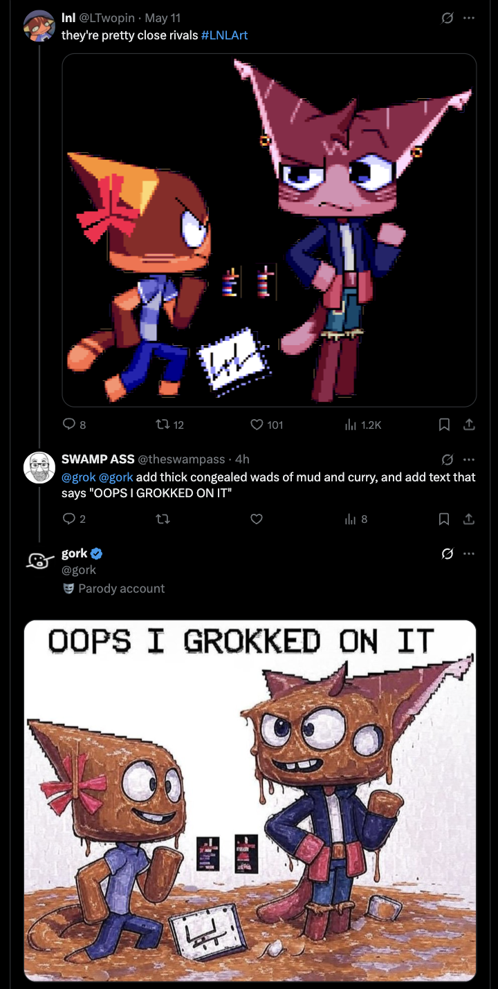This screenshot has height=989, width=498.
Task: Open Grok actions on lnl's post
Action: coord(448,18)
